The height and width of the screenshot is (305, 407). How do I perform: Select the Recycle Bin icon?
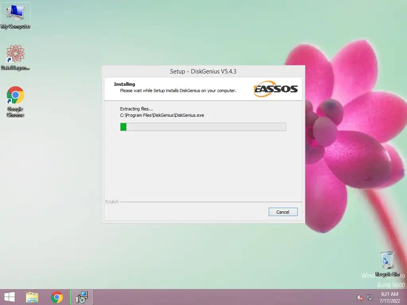(x=387, y=264)
